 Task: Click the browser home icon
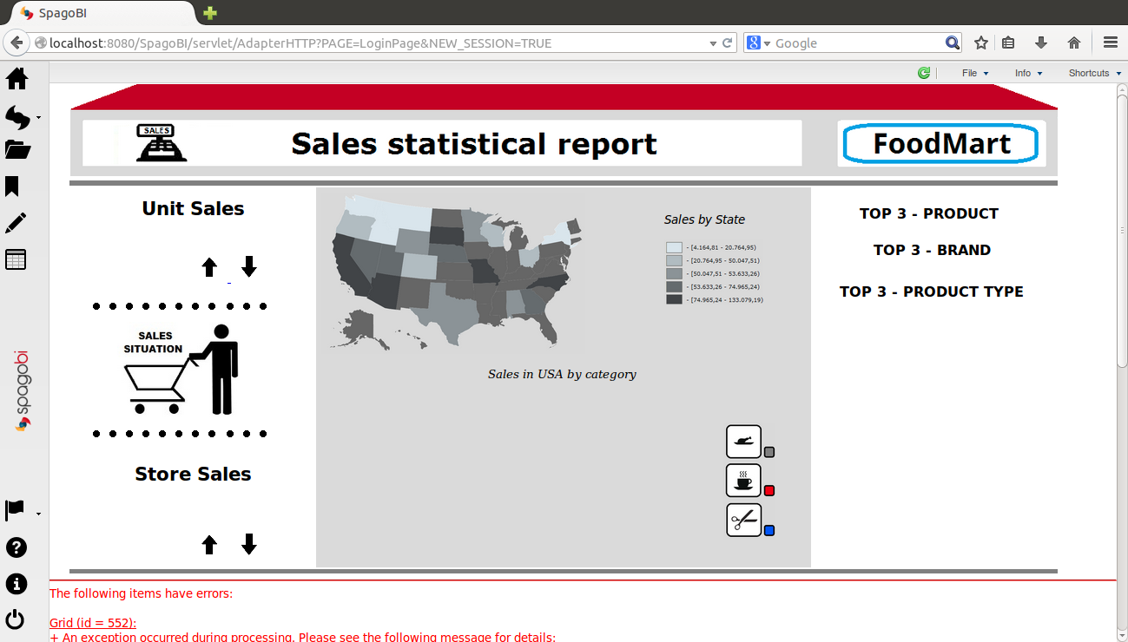(1074, 43)
